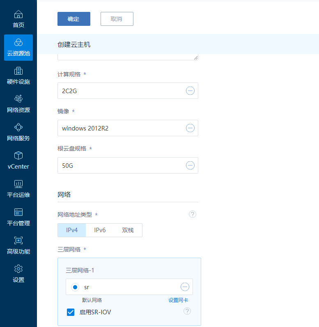Click the 取消 cancel button
319x327 pixels.
point(117,19)
